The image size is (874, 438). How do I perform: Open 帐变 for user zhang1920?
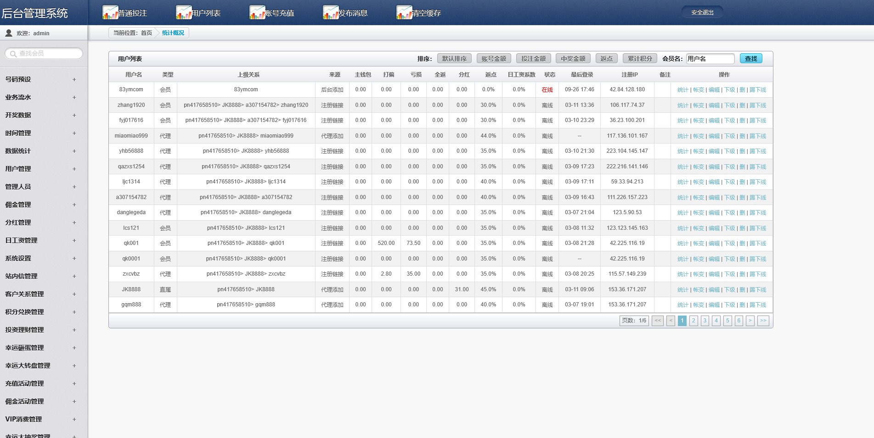(x=699, y=105)
